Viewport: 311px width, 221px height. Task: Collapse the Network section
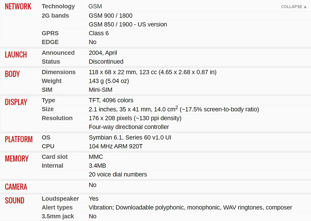pos(294,7)
